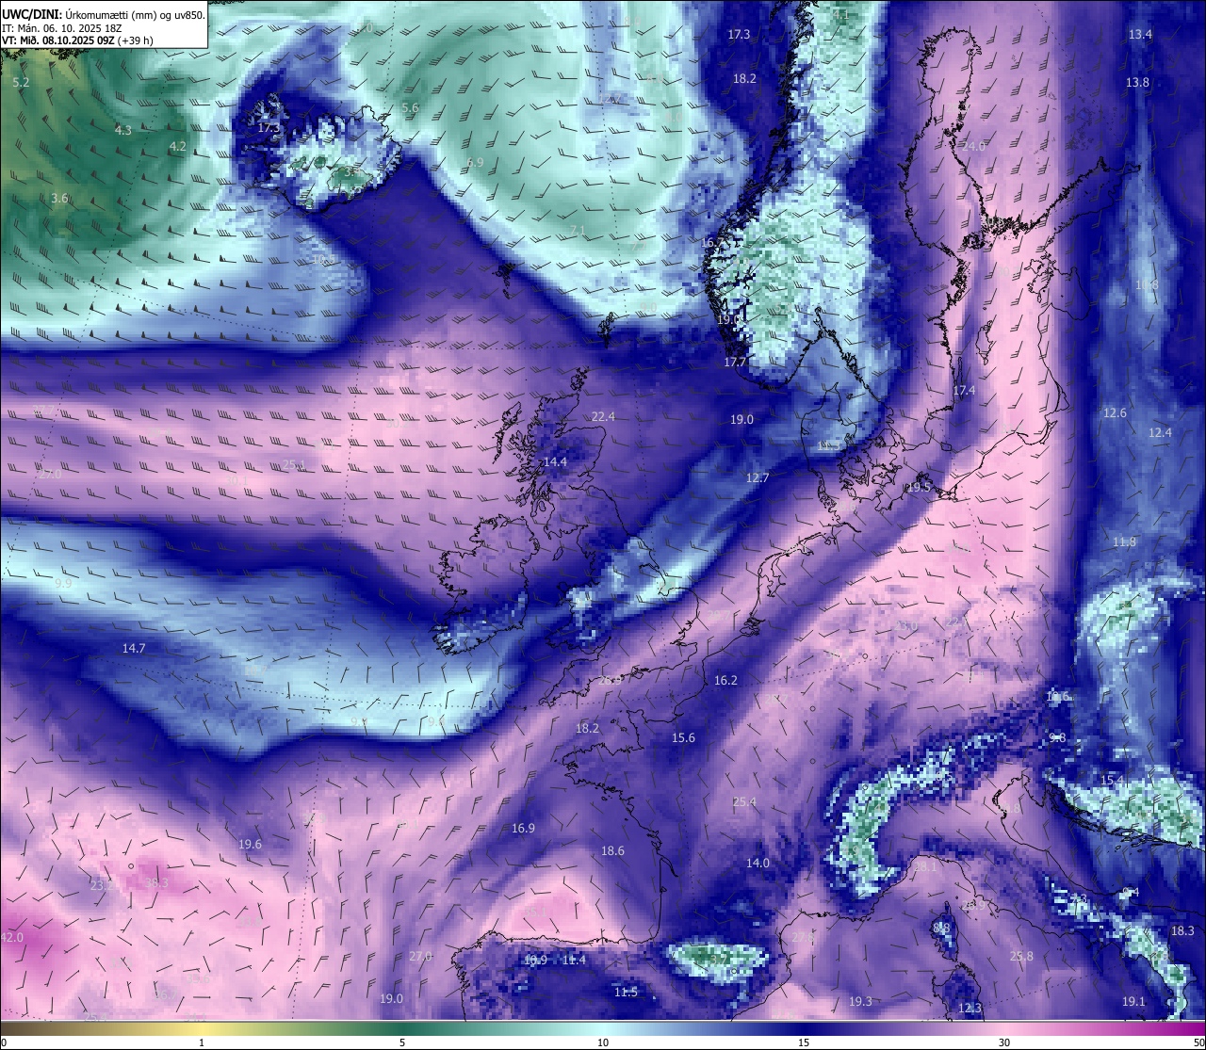Click the 3.6 value label on the map
This screenshot has height=1050, width=1206.
pos(59,198)
